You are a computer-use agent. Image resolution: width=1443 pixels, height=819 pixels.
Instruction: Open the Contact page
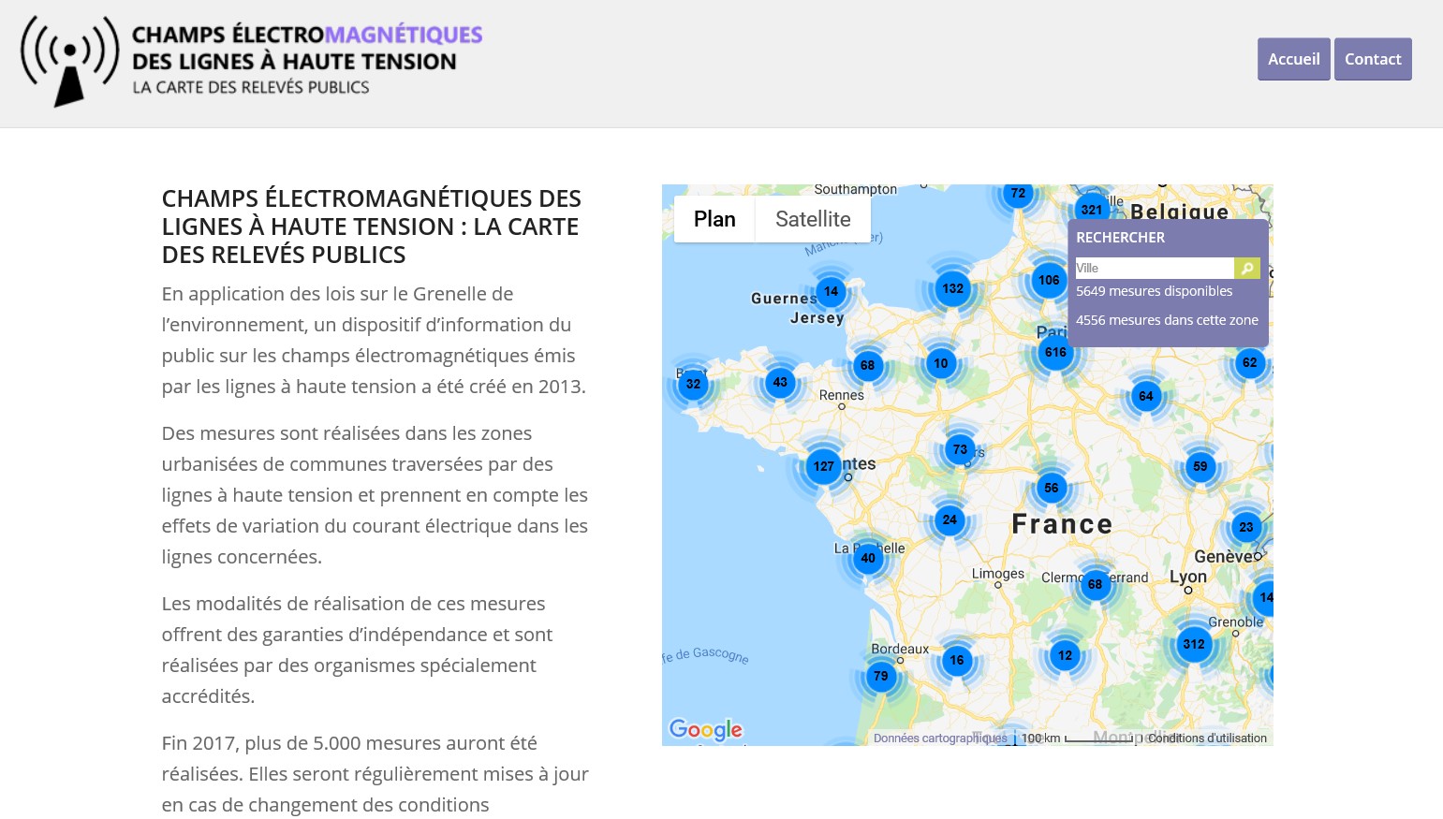(x=1373, y=58)
